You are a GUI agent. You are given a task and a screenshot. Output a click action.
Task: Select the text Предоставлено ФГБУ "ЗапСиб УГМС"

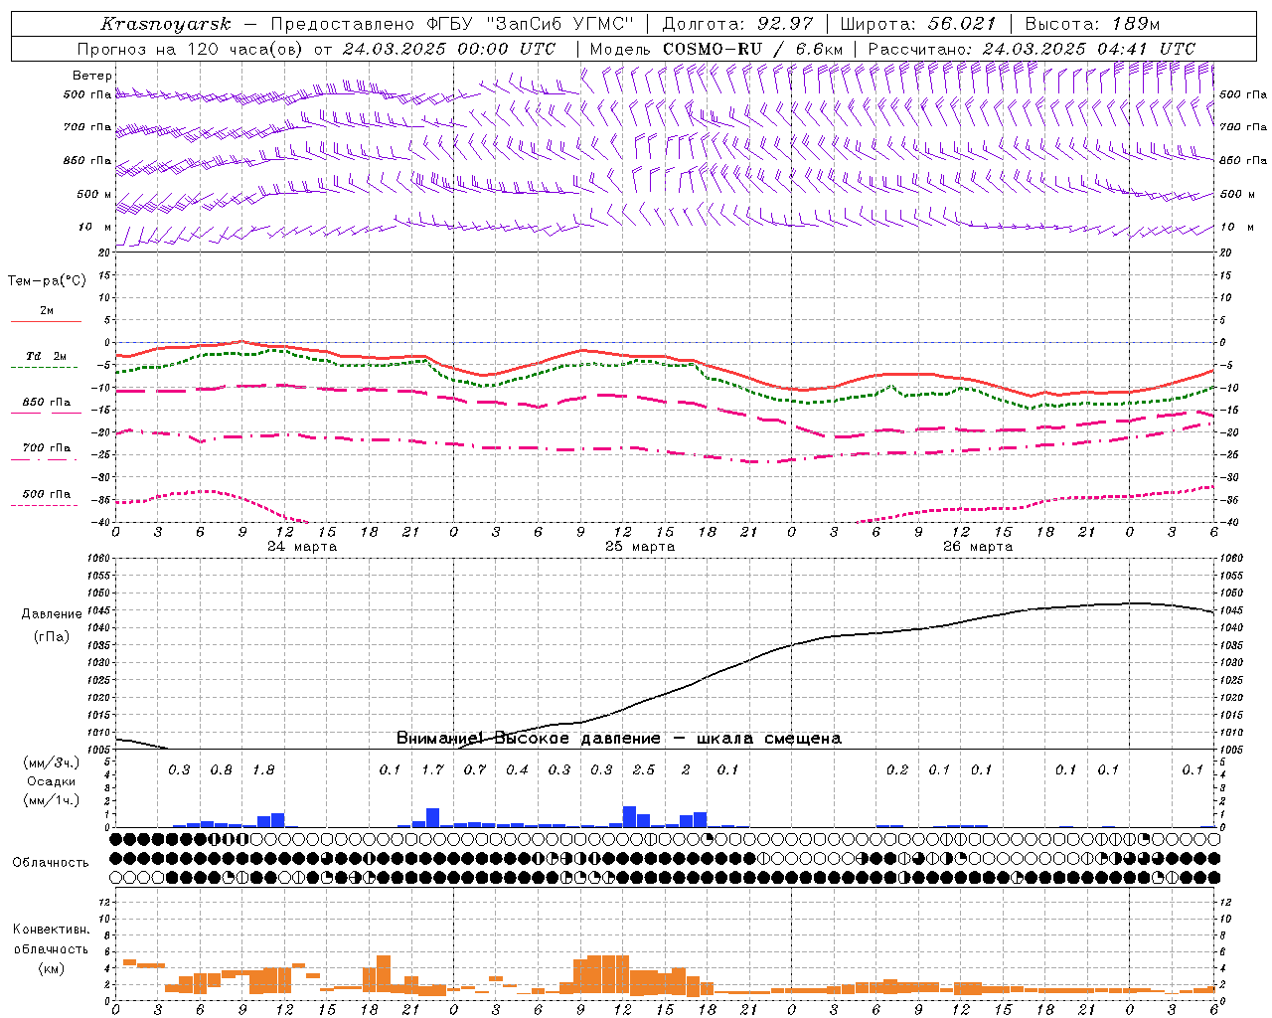coord(452,24)
